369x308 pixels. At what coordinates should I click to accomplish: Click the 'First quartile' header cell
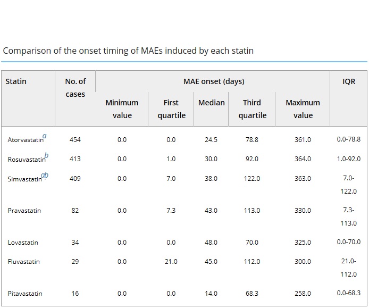(x=172, y=109)
